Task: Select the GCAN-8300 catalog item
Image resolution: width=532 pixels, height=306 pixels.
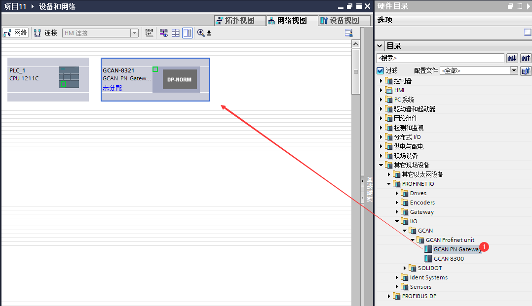Action: point(448,259)
